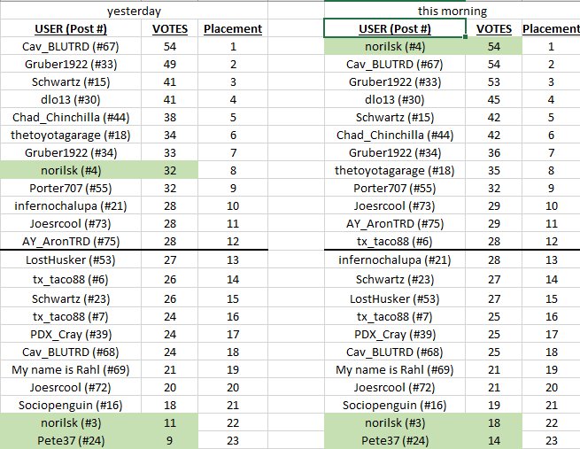Select the green 'norilsk (#4)' cell in the 'this morning' table
Viewport: 580px width, 449px height.
point(395,47)
